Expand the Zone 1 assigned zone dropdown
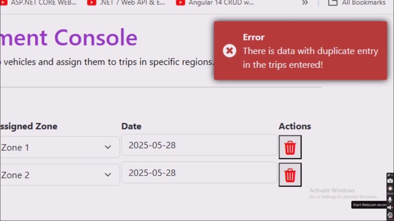Viewport: 394px width, 221px height. point(107,147)
